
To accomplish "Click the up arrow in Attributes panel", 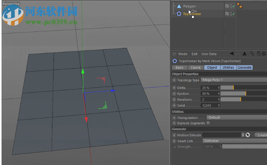I will (x=244, y=54).
